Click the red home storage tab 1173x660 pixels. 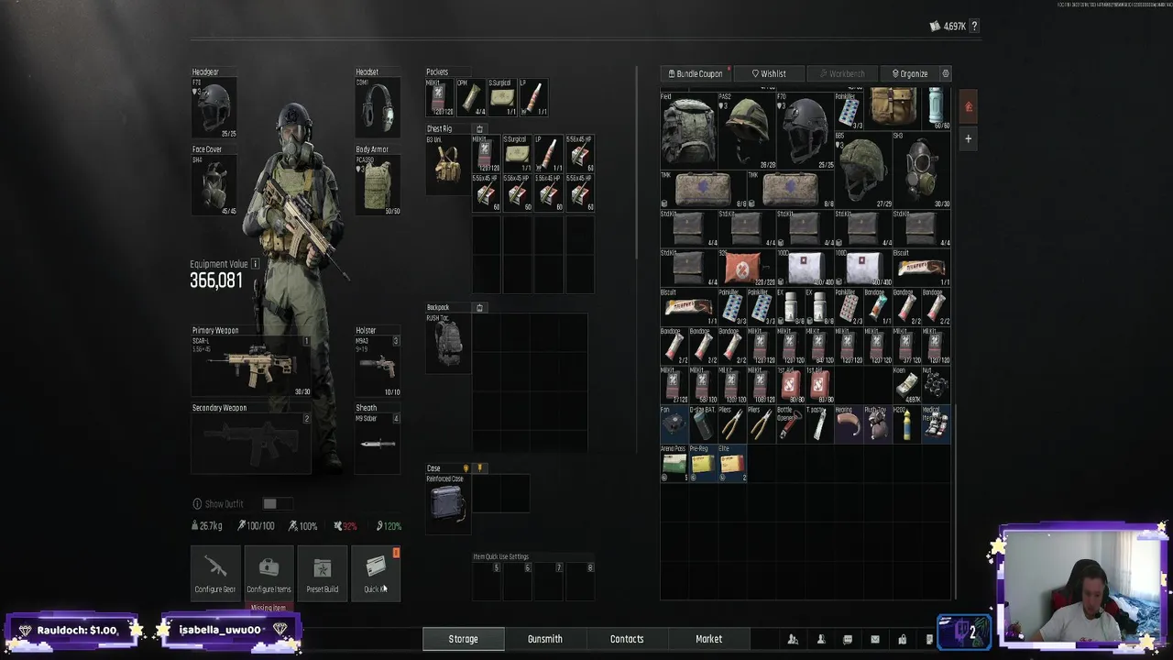pyautogui.click(x=969, y=107)
